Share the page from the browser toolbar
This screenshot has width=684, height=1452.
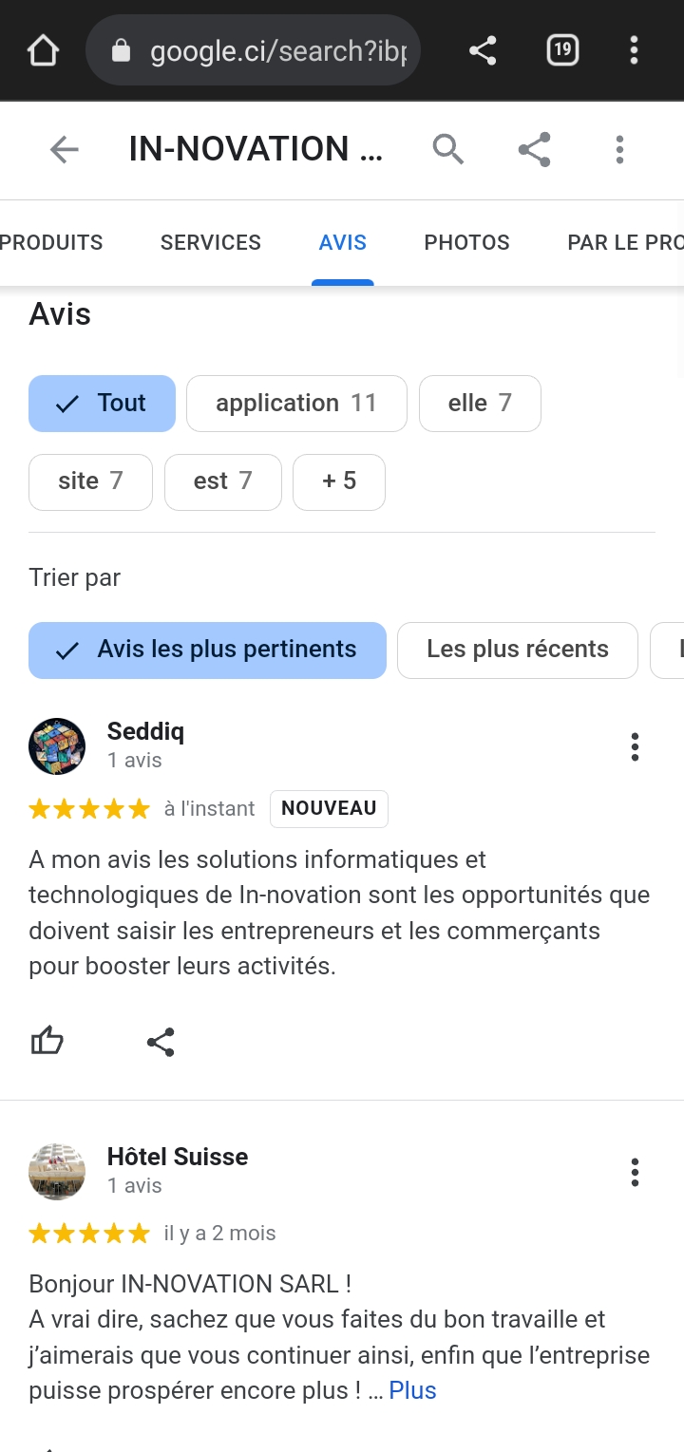point(483,50)
